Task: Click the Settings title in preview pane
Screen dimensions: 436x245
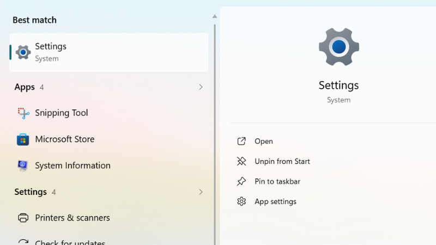Action: pos(338,85)
